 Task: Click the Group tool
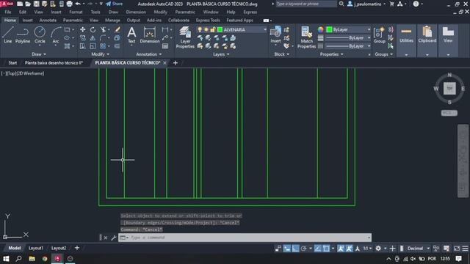[x=379, y=34]
